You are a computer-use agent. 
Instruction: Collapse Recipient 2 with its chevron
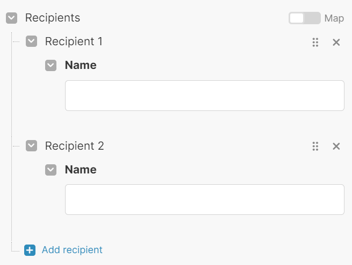pyautogui.click(x=32, y=146)
